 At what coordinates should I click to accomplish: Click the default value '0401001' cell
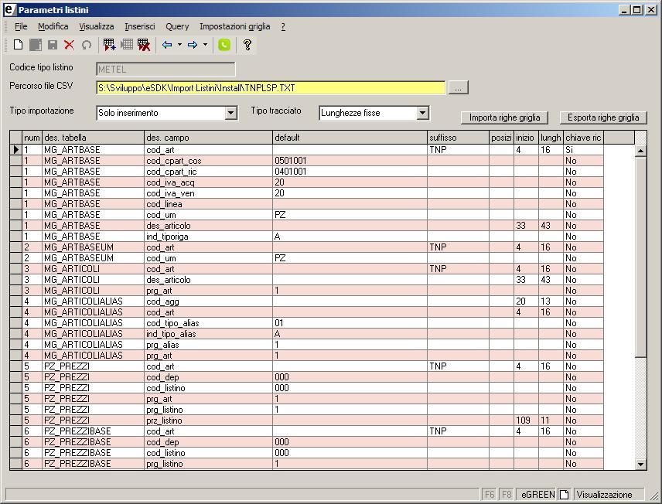[x=350, y=172]
